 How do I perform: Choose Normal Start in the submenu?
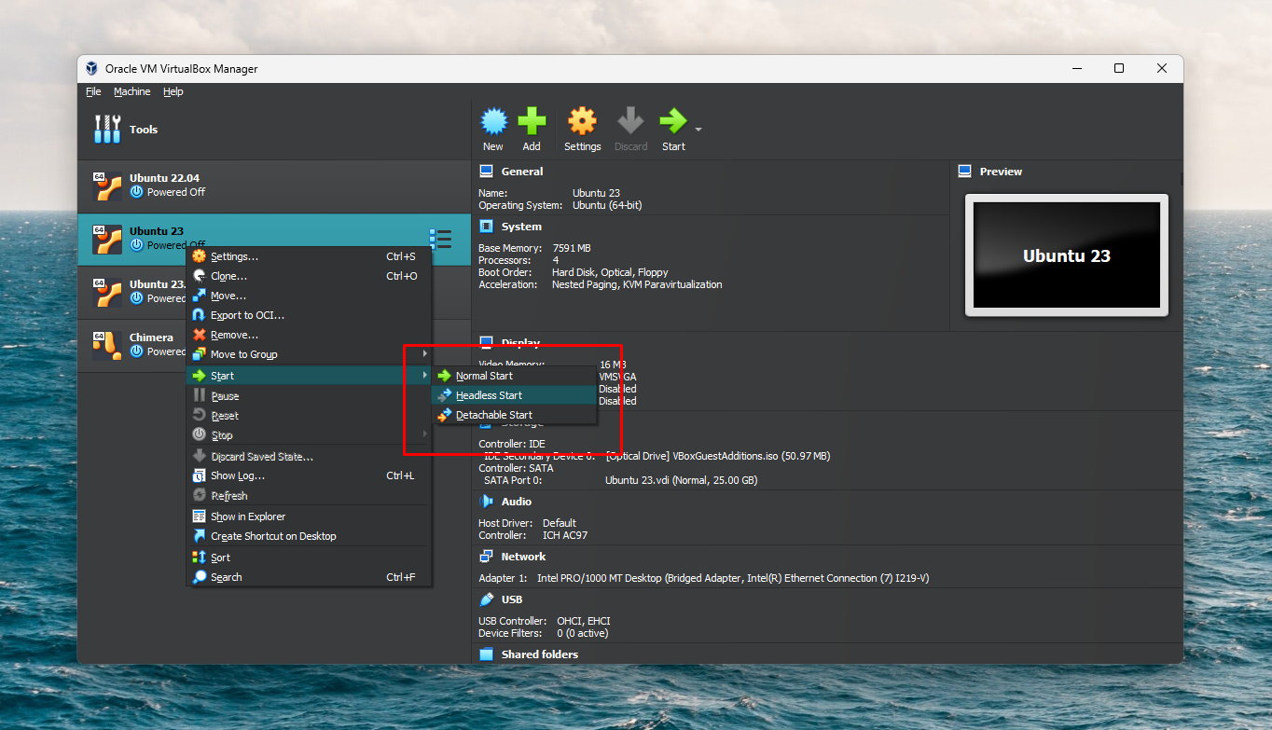pyautogui.click(x=514, y=376)
